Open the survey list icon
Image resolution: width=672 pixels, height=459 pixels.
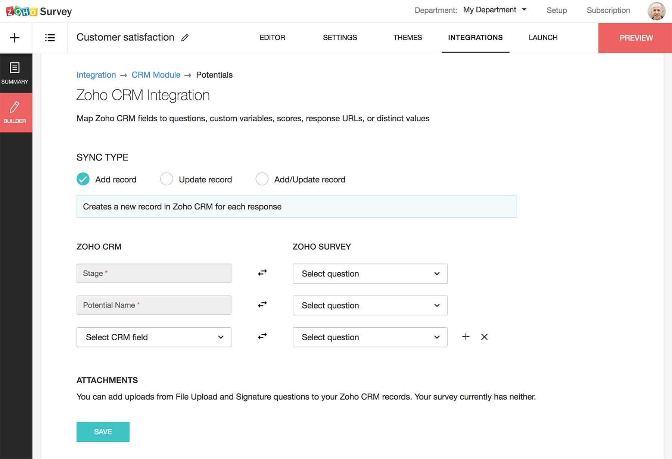coord(50,38)
